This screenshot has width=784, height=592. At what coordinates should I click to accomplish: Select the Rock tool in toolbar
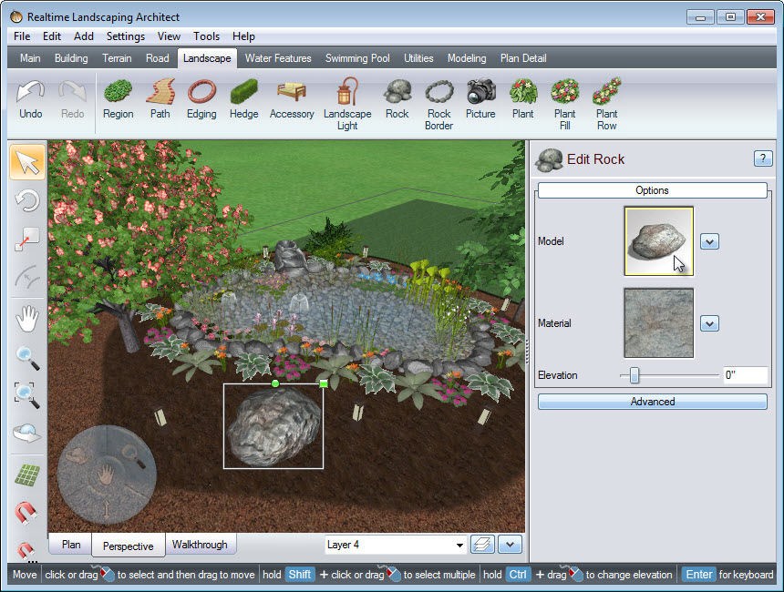[397, 99]
